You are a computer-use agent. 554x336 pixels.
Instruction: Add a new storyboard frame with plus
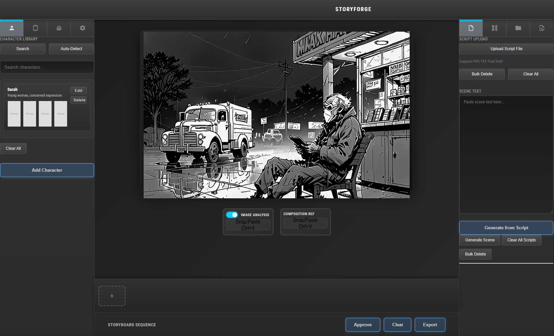pos(112,296)
